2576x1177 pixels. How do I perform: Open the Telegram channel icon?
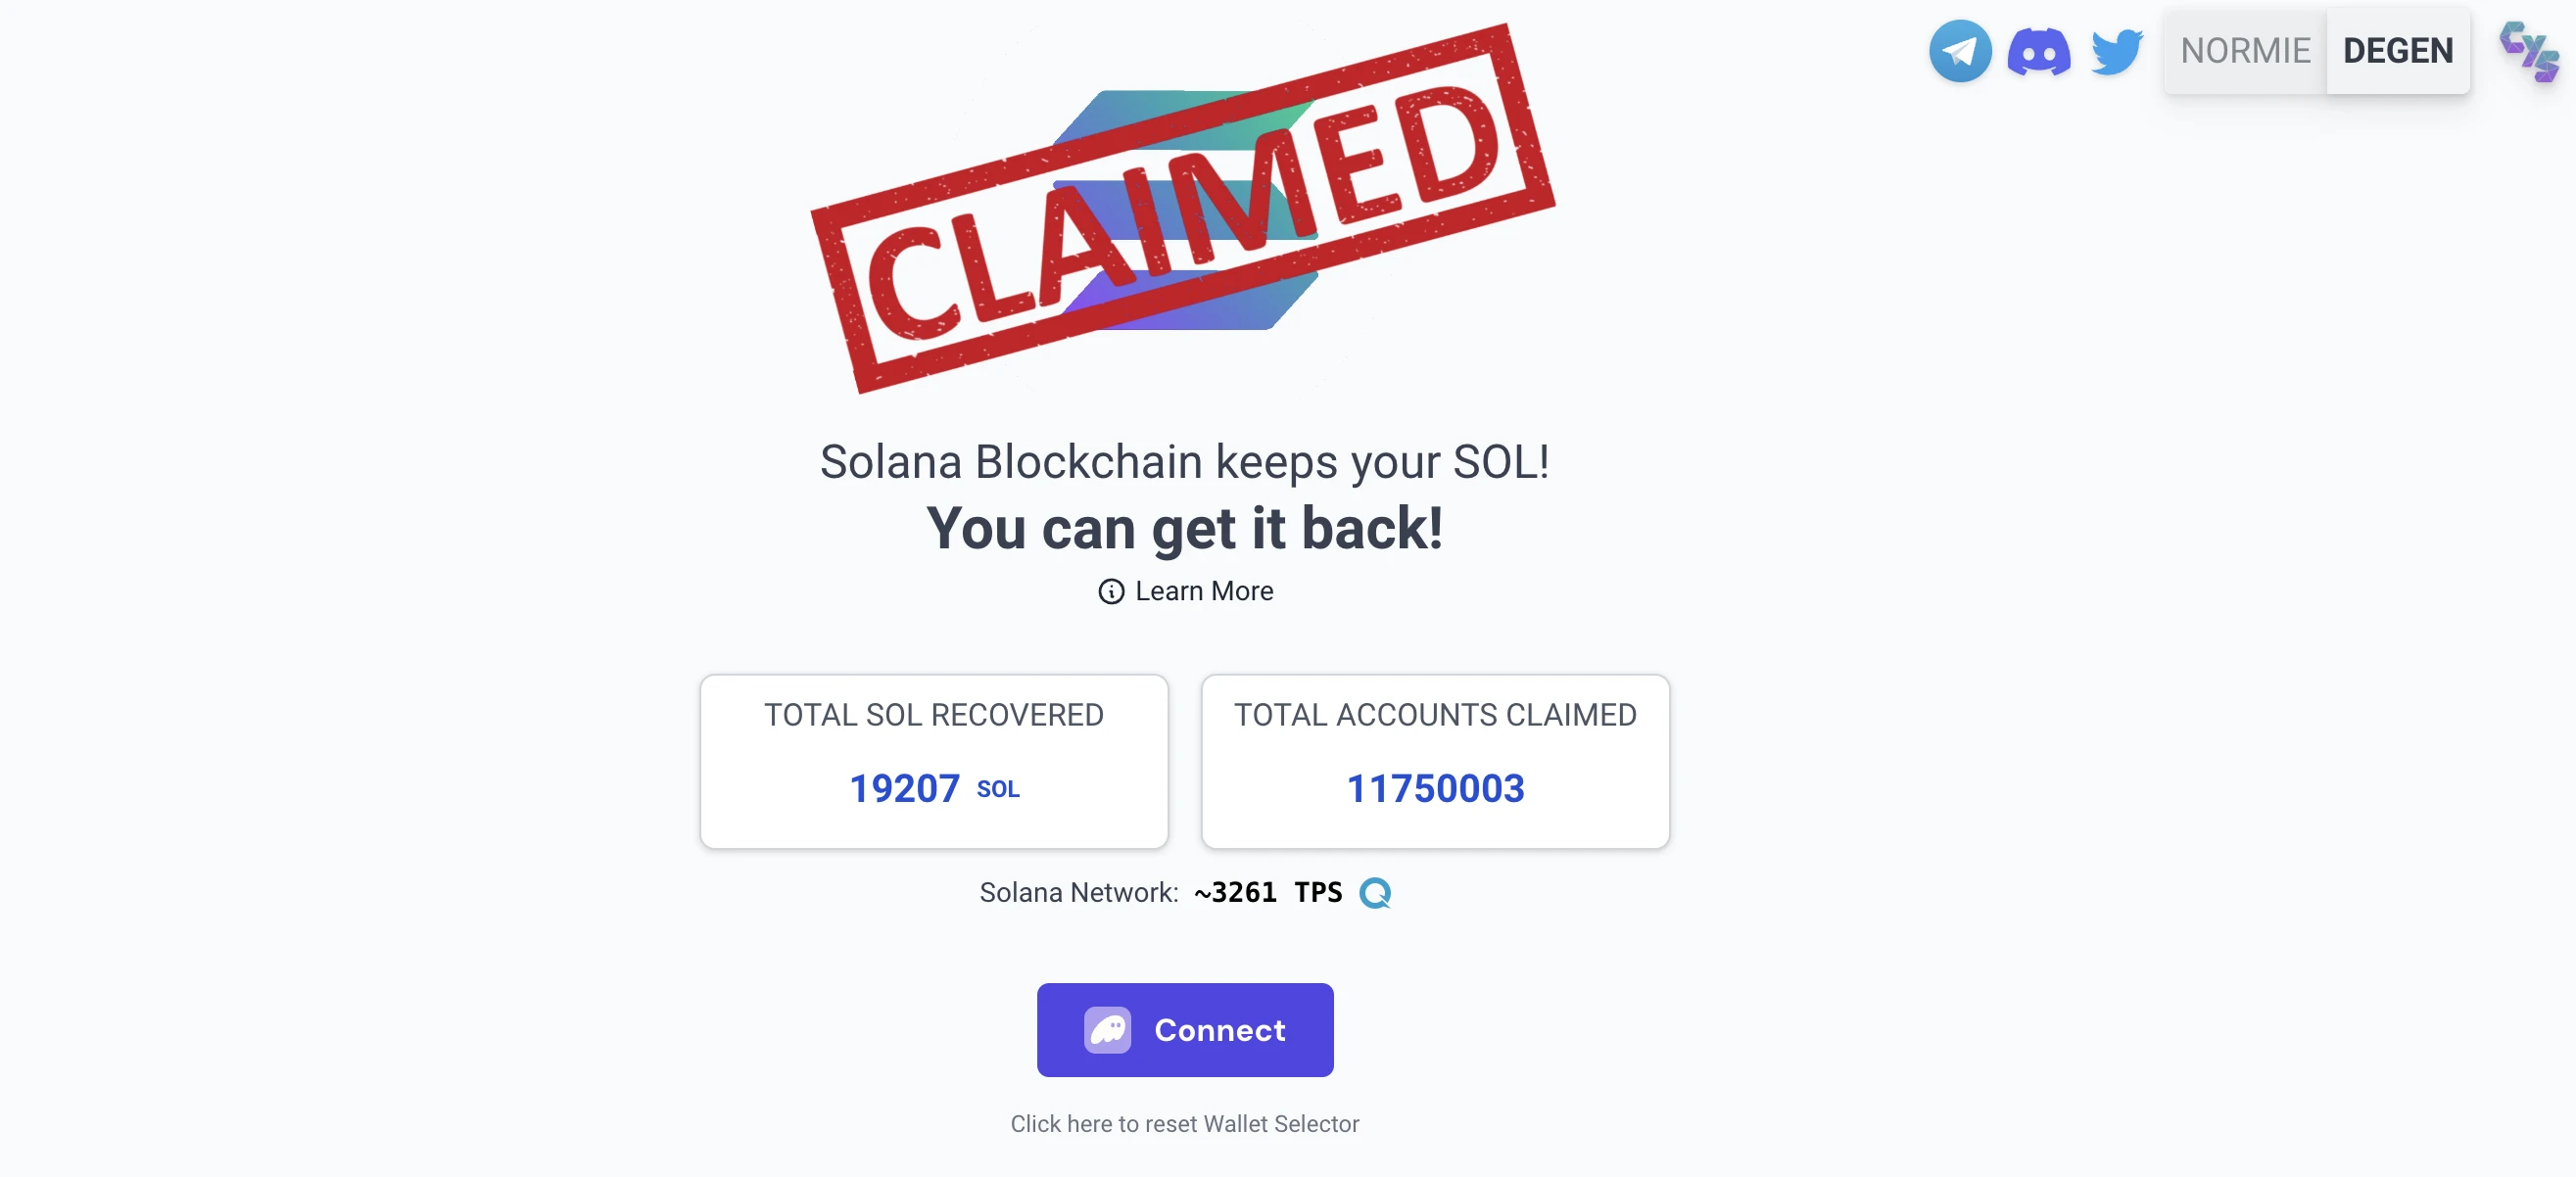coord(1959,51)
